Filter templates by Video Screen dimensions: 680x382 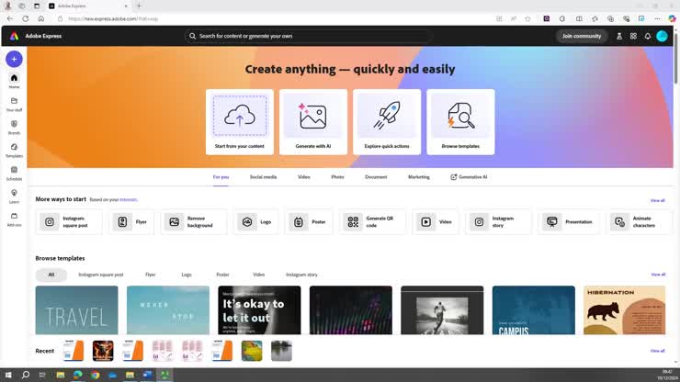coord(258,275)
